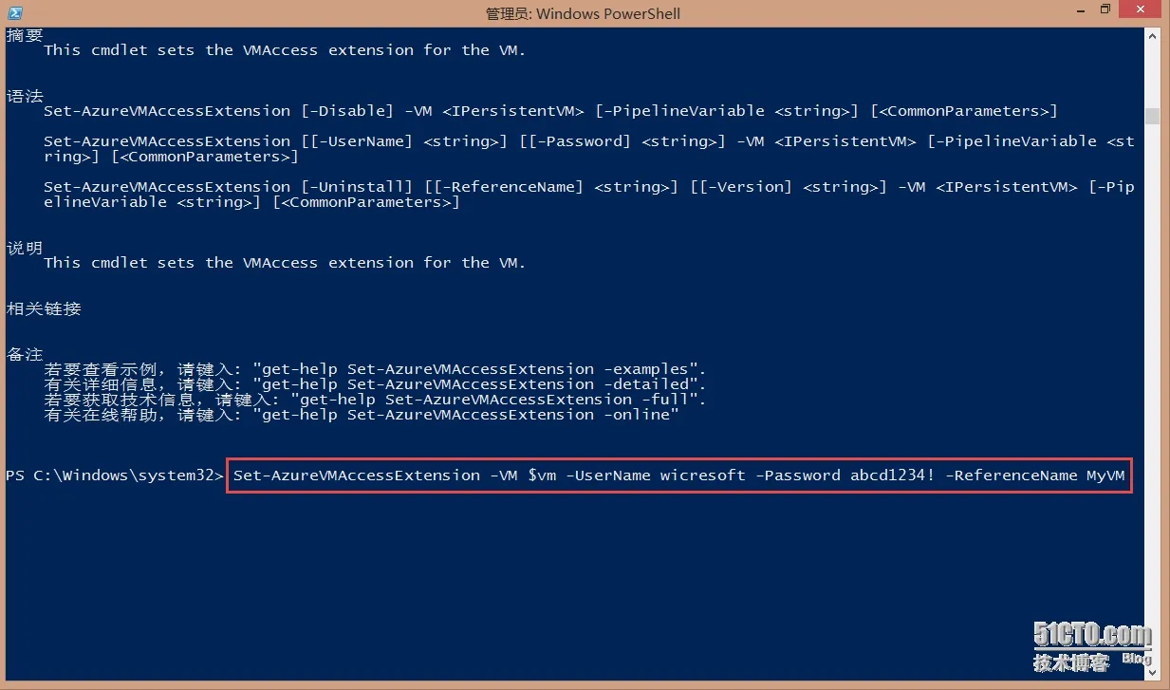Image resolution: width=1170 pixels, height=690 pixels.
Task: Click the get-help -examples hint line
Action: pyautogui.click(x=375, y=369)
